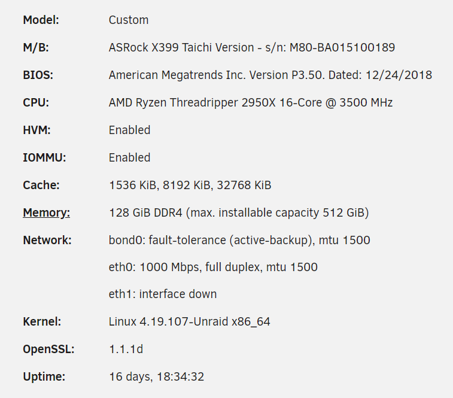
Task: Click the eth1 interface down line
Action: (163, 294)
